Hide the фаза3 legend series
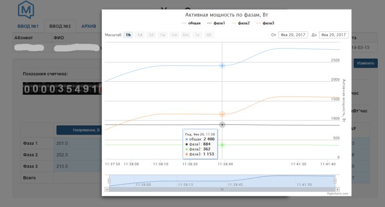Image resolution: width=385 pixels, height=207 pixels. pos(265,23)
